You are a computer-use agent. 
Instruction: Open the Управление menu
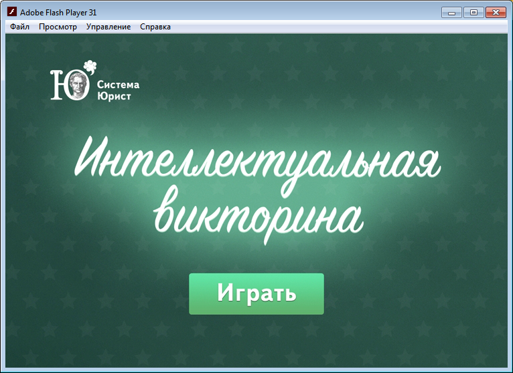click(x=108, y=27)
